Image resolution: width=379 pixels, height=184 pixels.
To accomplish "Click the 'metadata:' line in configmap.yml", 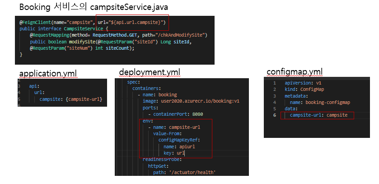I will (297, 96).
